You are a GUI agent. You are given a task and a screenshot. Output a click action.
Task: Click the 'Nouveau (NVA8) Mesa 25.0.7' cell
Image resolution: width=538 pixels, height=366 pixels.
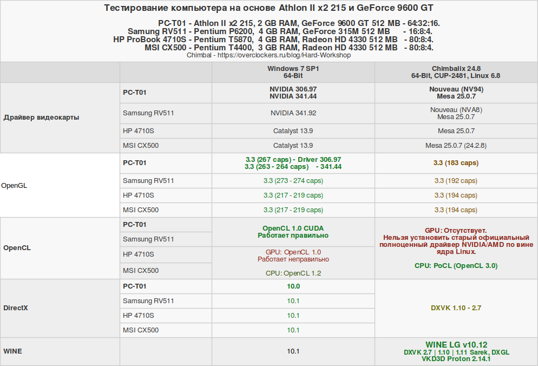point(456,113)
